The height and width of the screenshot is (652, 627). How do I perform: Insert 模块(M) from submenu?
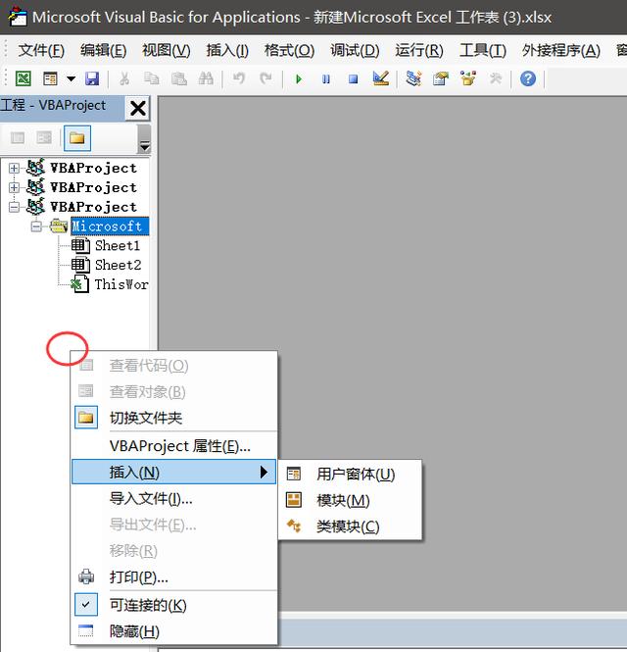350,500
